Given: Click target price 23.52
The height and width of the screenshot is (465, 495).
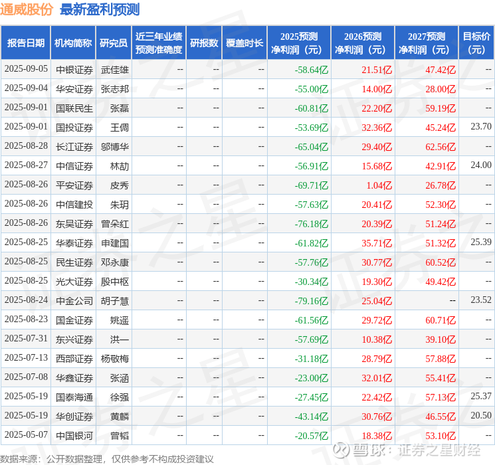Looking at the screenshot, I should pos(481,300).
